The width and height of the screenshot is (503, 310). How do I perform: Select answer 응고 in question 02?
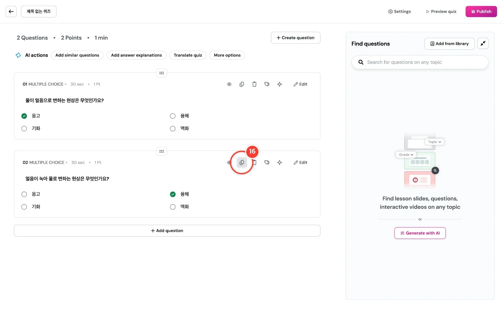(x=24, y=194)
